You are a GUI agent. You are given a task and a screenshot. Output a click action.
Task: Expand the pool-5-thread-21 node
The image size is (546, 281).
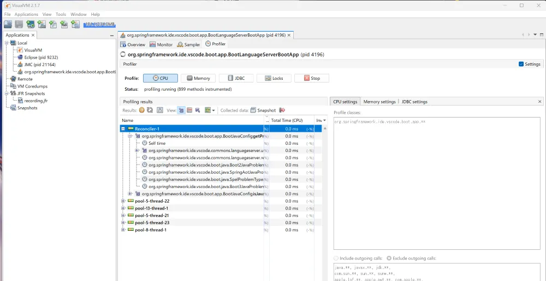[x=123, y=215]
